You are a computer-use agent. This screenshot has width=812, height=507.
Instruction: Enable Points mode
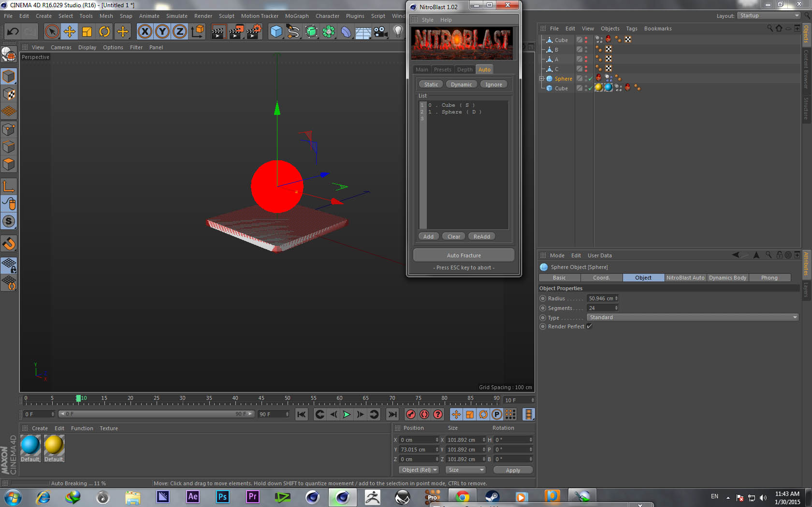click(x=9, y=129)
